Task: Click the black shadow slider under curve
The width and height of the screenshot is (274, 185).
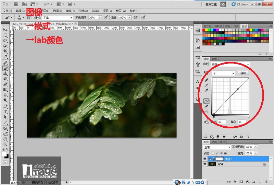Action: [x=214, y=116]
